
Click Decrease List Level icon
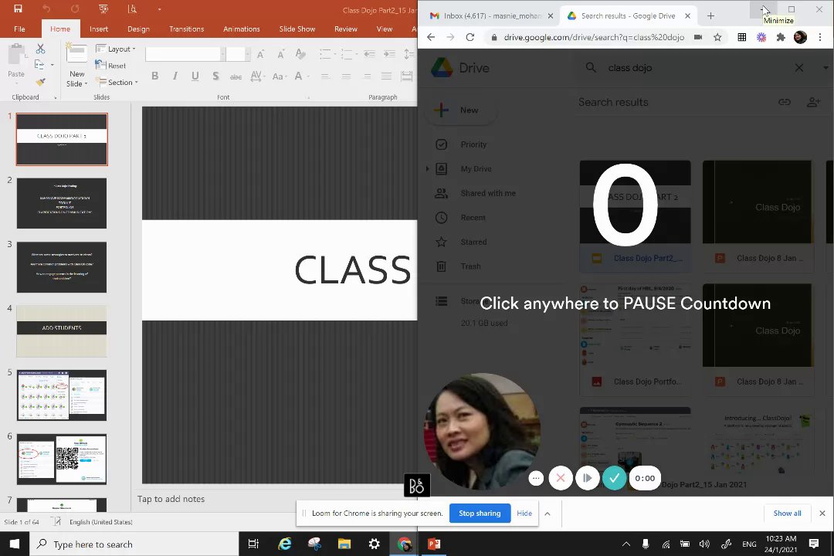click(369, 54)
